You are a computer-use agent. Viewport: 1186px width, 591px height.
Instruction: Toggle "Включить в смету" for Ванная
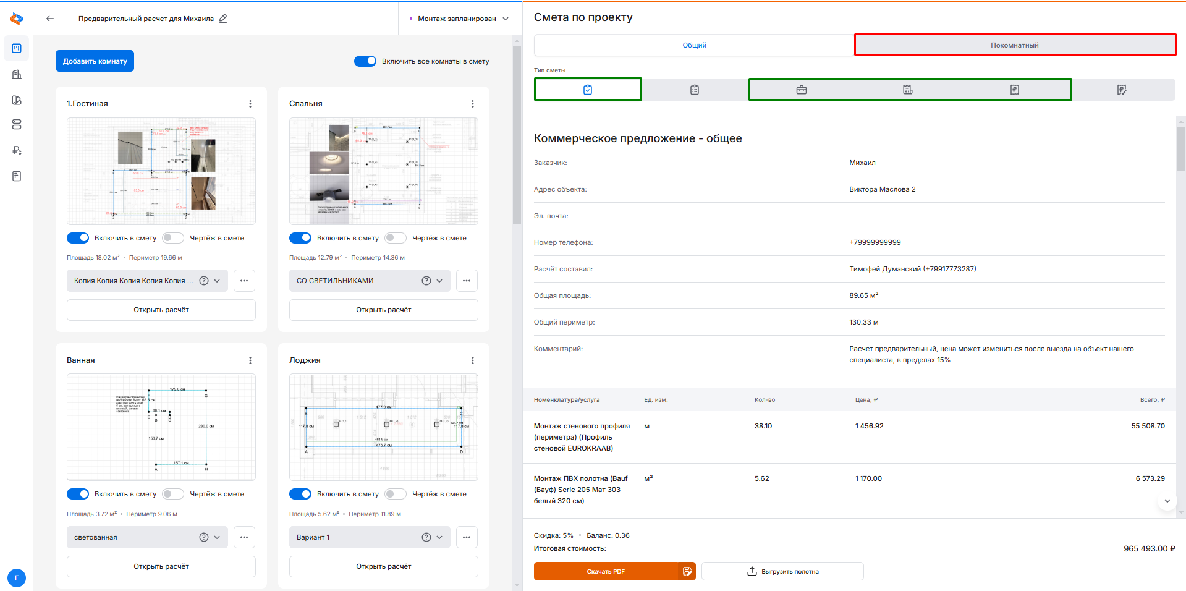pos(78,494)
